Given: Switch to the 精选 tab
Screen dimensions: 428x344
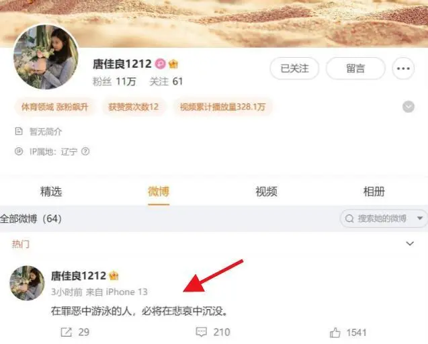Looking at the screenshot, I should [x=51, y=191].
